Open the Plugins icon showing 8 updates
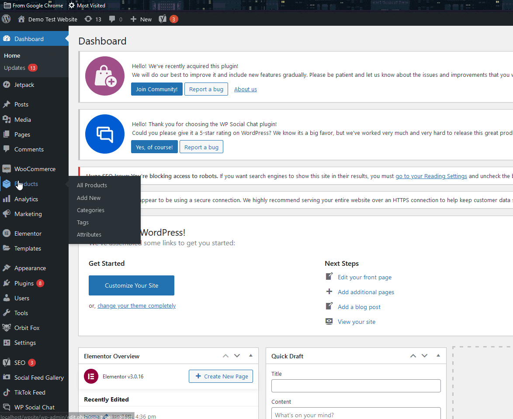 (x=6, y=283)
